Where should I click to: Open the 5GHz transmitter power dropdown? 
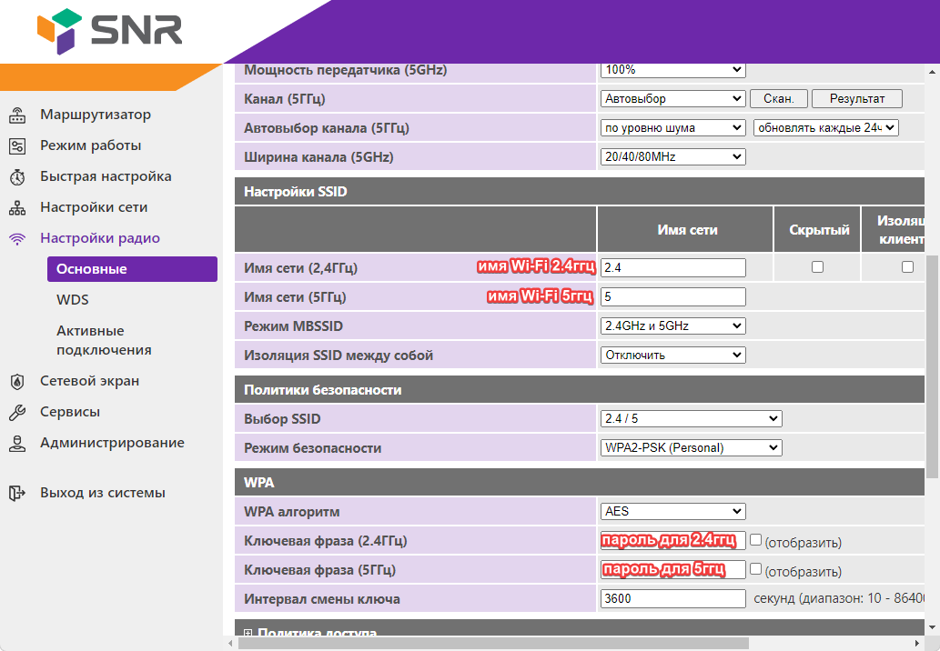(x=672, y=69)
